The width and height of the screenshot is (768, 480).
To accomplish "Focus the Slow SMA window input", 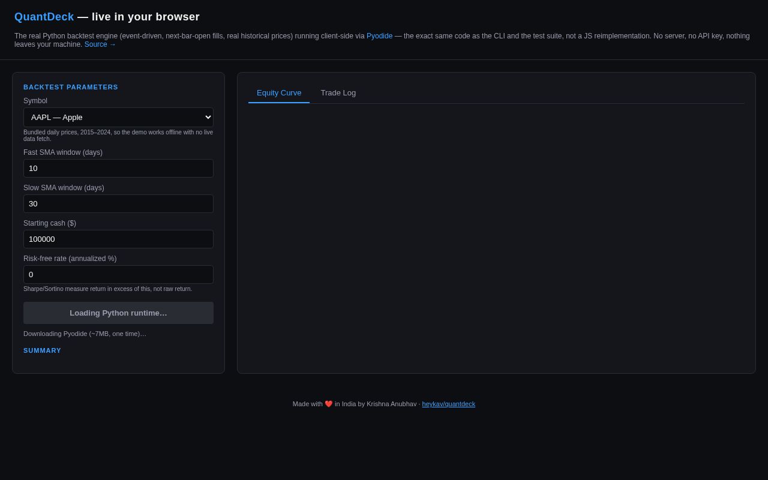I will pyautogui.click(x=118, y=203).
